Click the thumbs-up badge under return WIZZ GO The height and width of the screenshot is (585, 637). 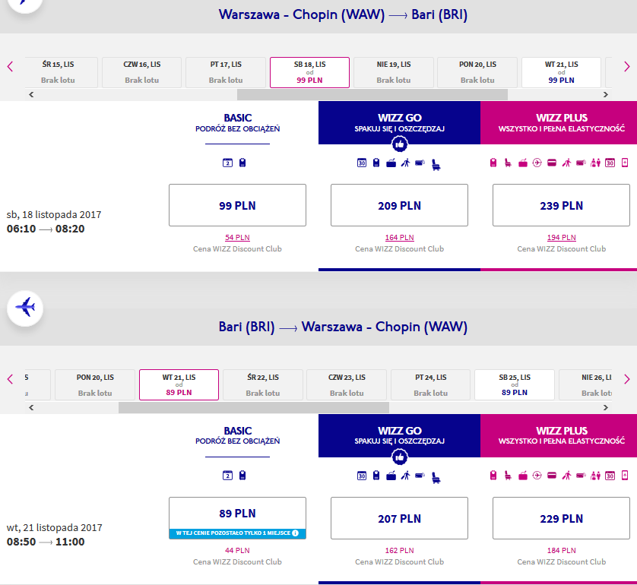tap(400, 457)
